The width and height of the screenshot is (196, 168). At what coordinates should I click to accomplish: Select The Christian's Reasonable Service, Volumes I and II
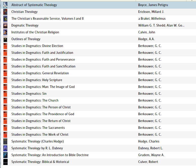(x=47, y=19)
